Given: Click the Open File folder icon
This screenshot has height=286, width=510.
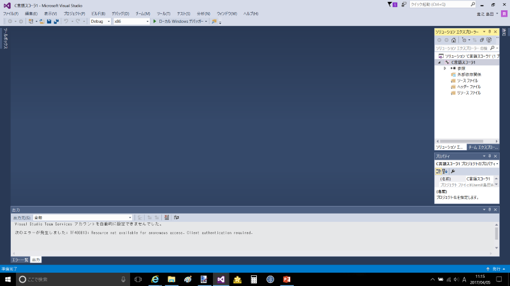Looking at the screenshot, I should pyautogui.click(x=42, y=22).
